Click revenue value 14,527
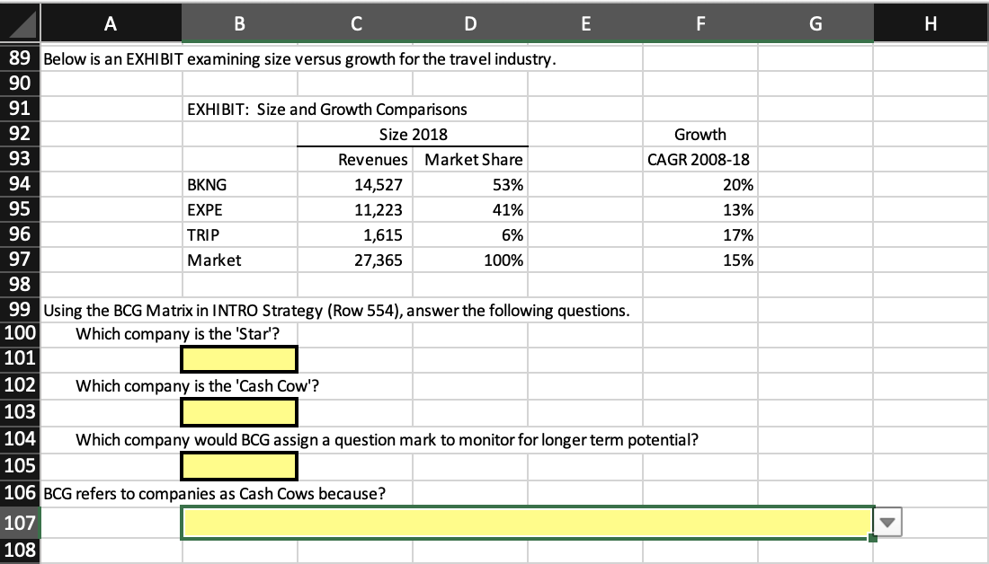989x564 pixels. [x=355, y=185]
